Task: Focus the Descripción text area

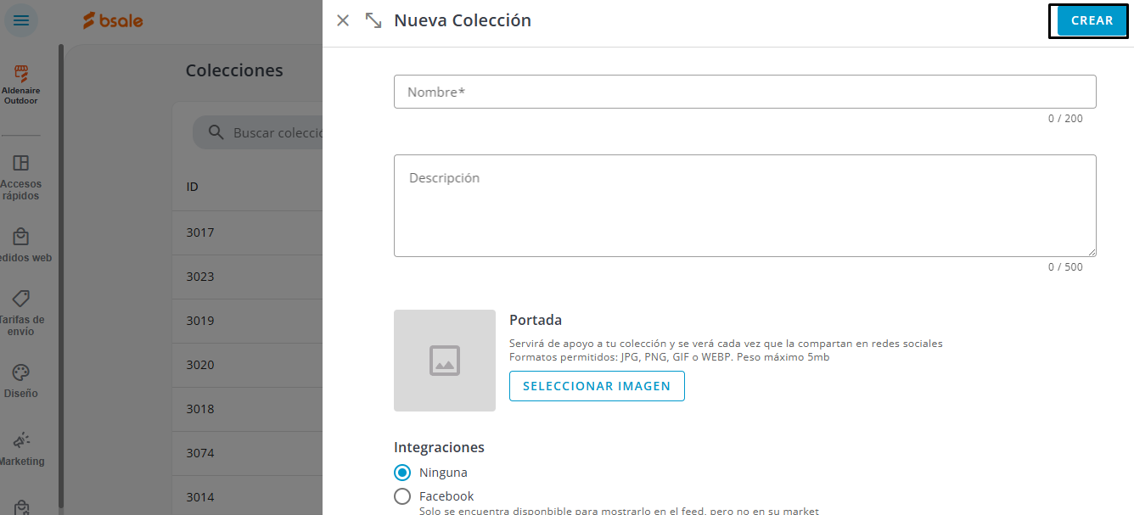Action: 744,205
